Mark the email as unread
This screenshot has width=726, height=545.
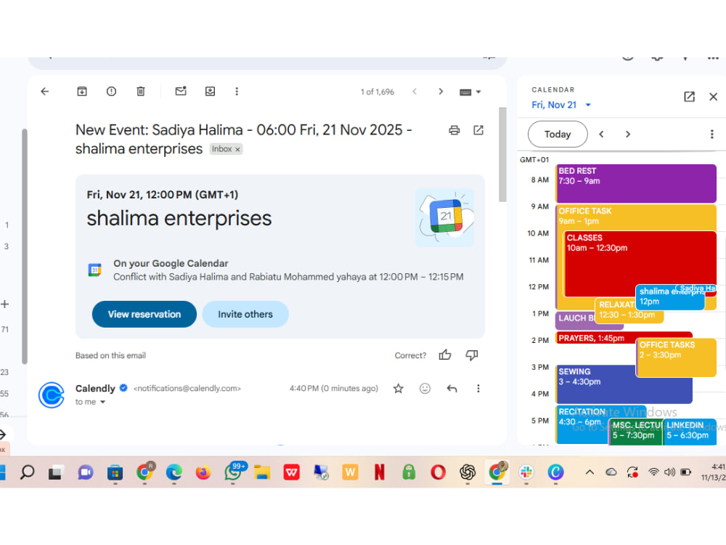pos(181,92)
